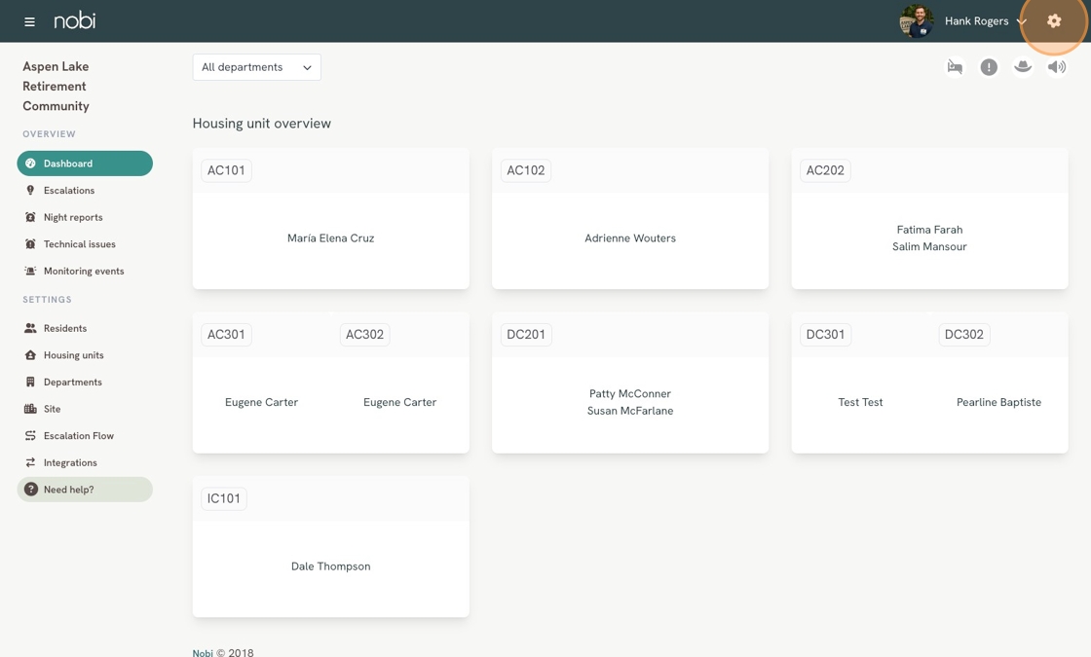Expand the Hank Rogers user menu
The width and height of the screenshot is (1091, 657).
coord(986,21)
